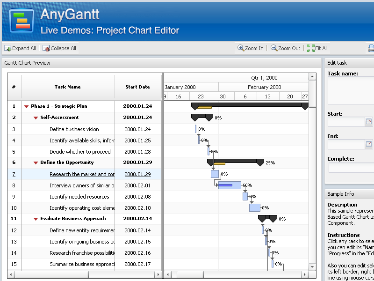Select Define new entity requirements row

pos(85,230)
